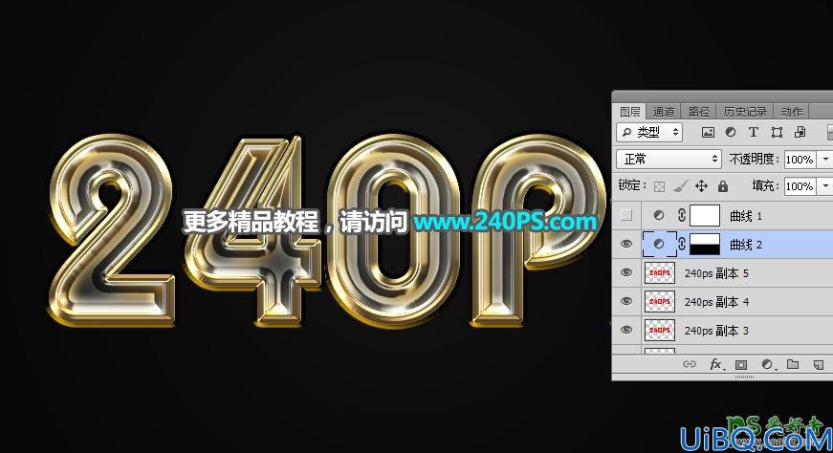The height and width of the screenshot is (453, 833).
Task: Hide the 240ps 副本 4 layer
Action: (x=626, y=301)
